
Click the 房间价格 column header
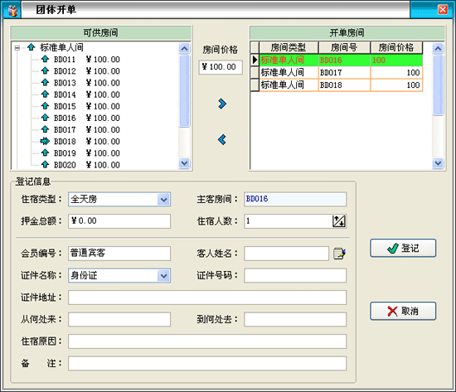(396, 47)
